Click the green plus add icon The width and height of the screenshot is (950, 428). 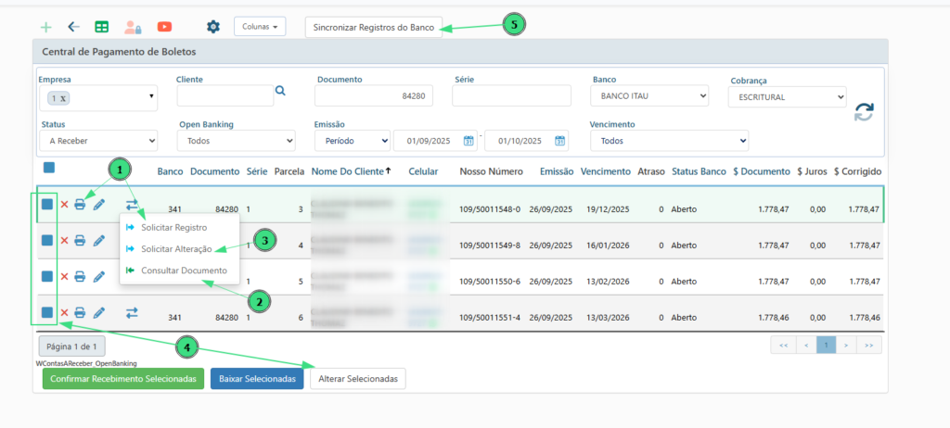coord(46,27)
